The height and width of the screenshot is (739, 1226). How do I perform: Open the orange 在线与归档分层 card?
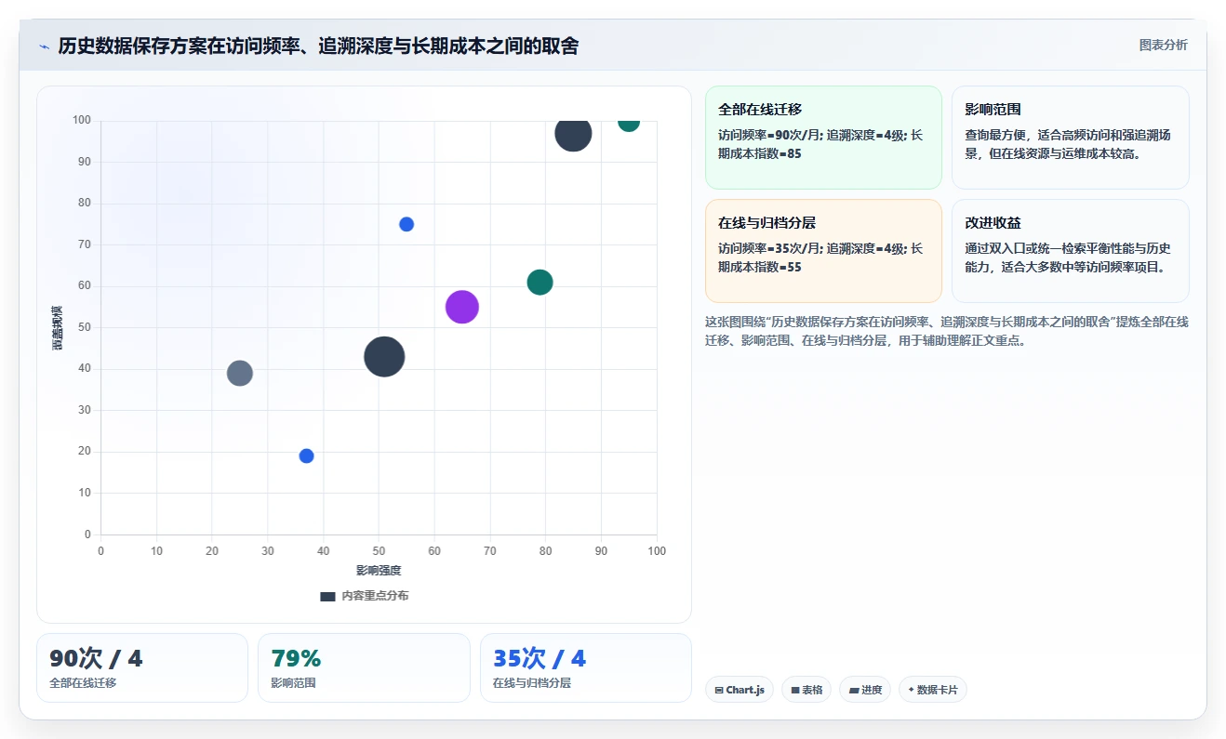(x=823, y=251)
